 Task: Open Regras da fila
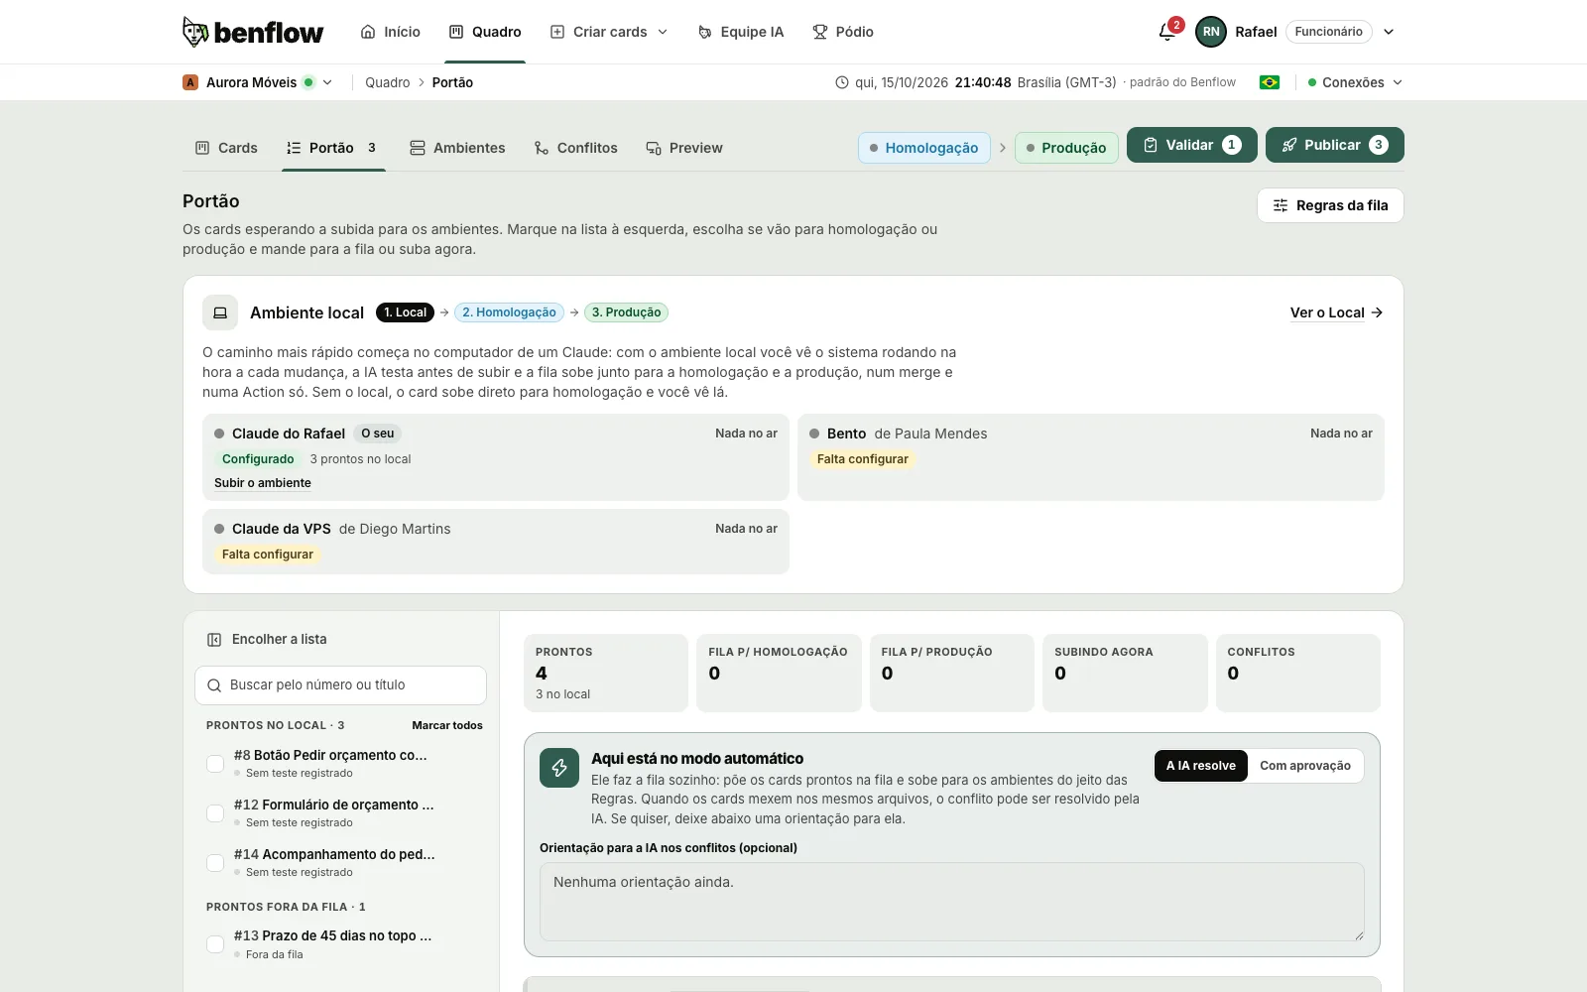click(1330, 205)
